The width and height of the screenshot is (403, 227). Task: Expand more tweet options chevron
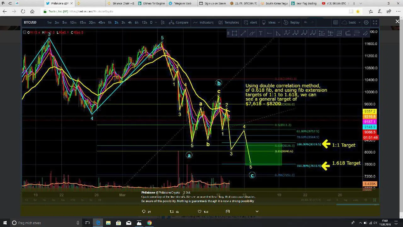(257, 212)
